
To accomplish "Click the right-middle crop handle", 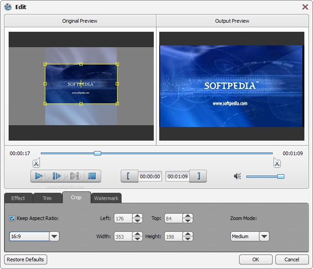I will click(117, 84).
